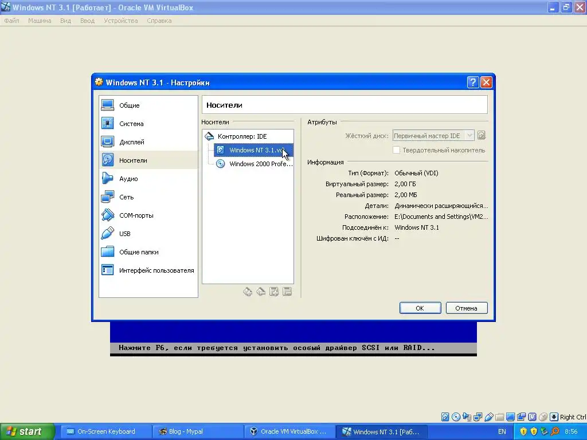This screenshot has width=587, height=440.
Task: Open the Машина menu
Action: (40, 21)
